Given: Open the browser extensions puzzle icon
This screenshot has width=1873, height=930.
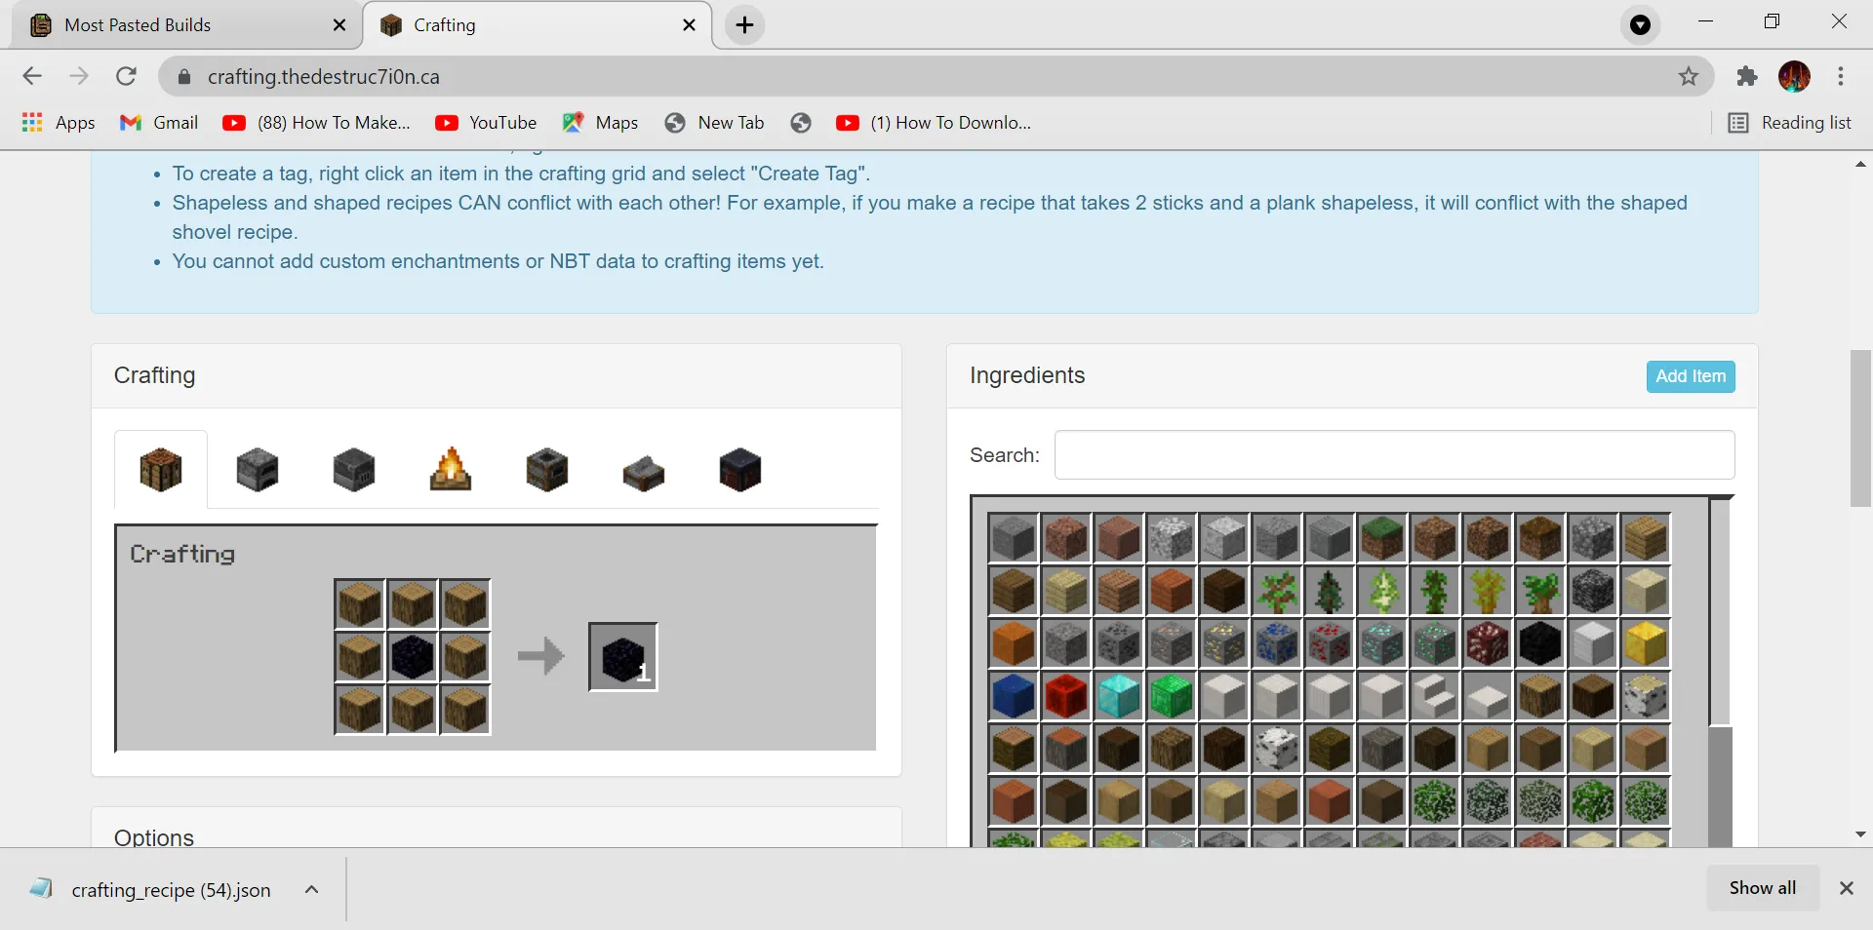Looking at the screenshot, I should pyautogui.click(x=1747, y=76).
